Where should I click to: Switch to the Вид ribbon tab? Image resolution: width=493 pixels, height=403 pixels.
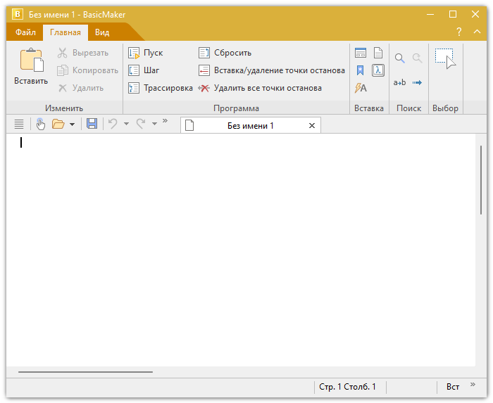pos(102,32)
